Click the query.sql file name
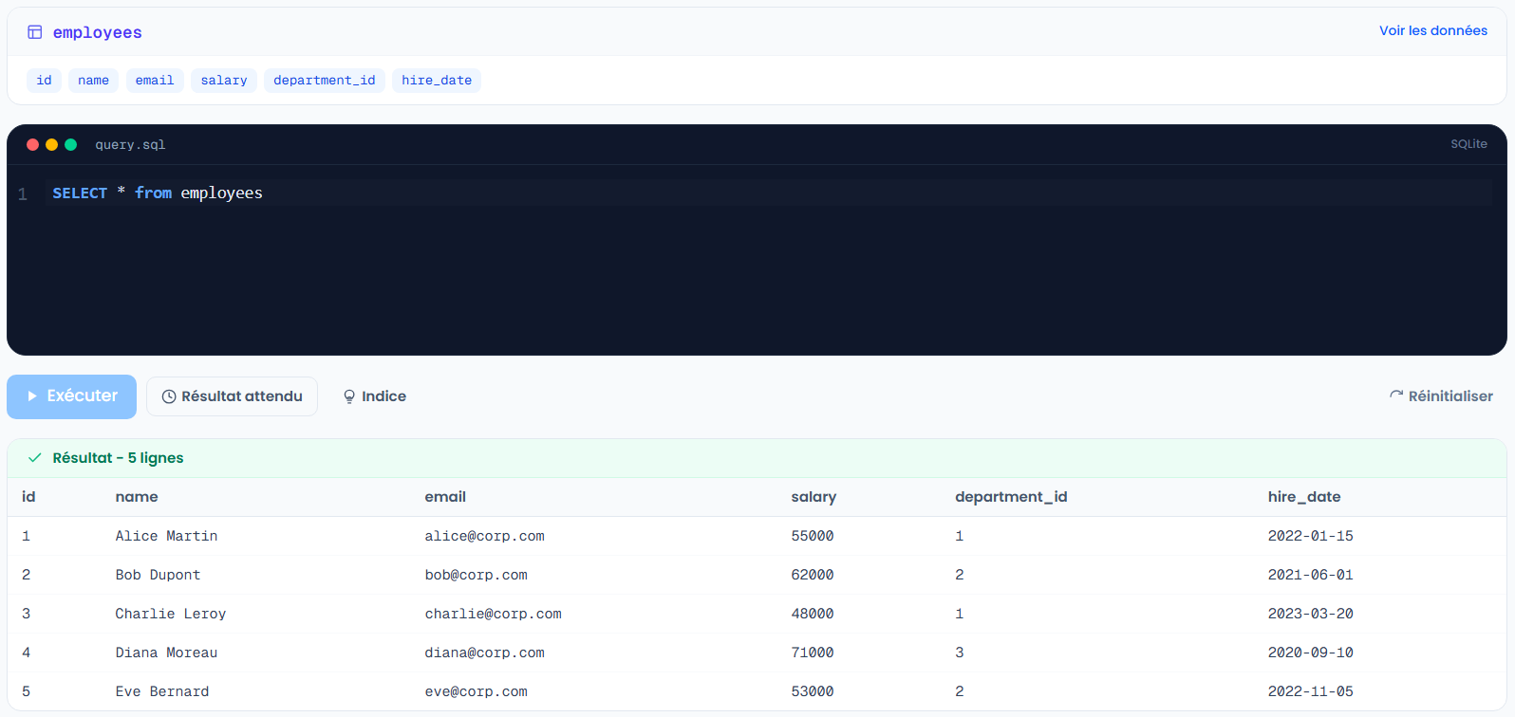Image resolution: width=1515 pixels, height=717 pixels. pyautogui.click(x=130, y=145)
